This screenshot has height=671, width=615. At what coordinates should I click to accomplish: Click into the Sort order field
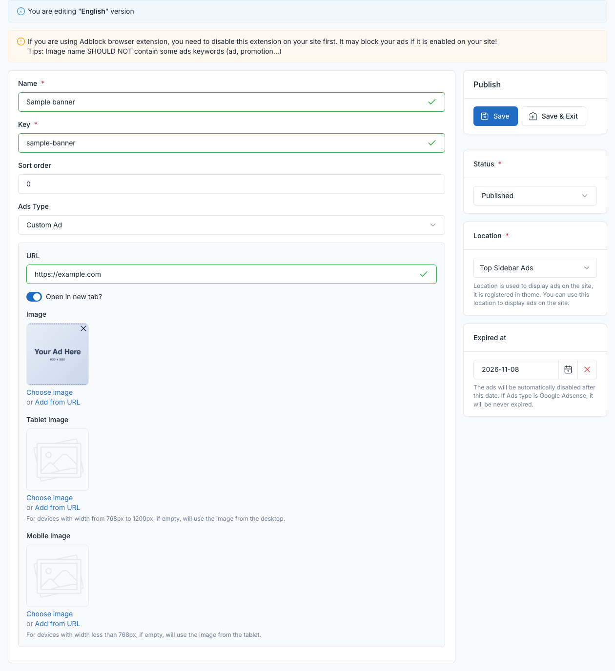click(x=231, y=184)
